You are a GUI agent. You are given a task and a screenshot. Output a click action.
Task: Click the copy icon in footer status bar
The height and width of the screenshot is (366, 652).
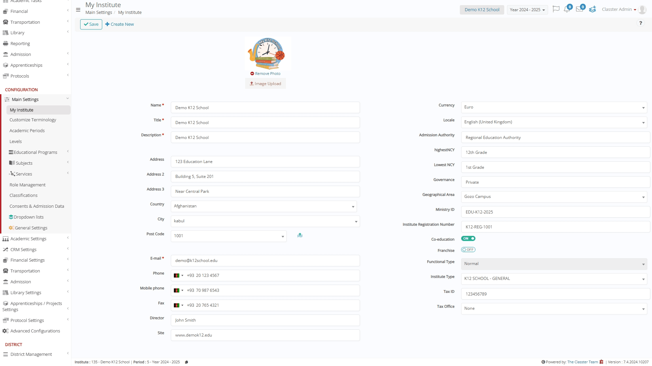coord(186,362)
